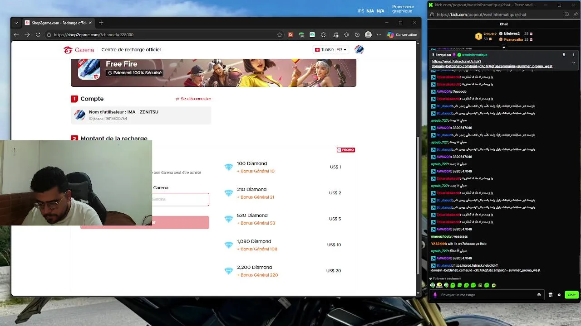The height and width of the screenshot is (326, 581).
Task: Open the emoji picker smiley icon
Action: (x=539, y=295)
